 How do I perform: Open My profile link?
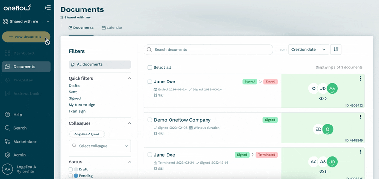[x=25, y=172]
